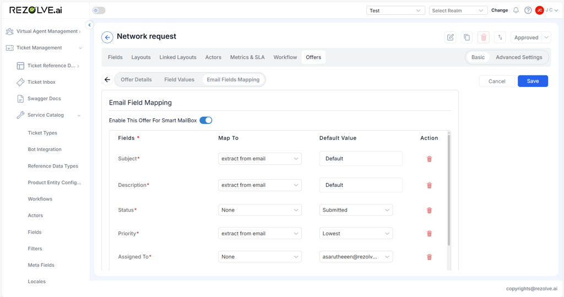The image size is (564, 297).
Task: Open the Select Realm dropdown
Action: tap(458, 10)
